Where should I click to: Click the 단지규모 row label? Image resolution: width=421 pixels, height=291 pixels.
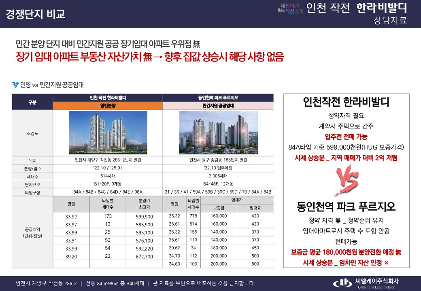coord(32,185)
